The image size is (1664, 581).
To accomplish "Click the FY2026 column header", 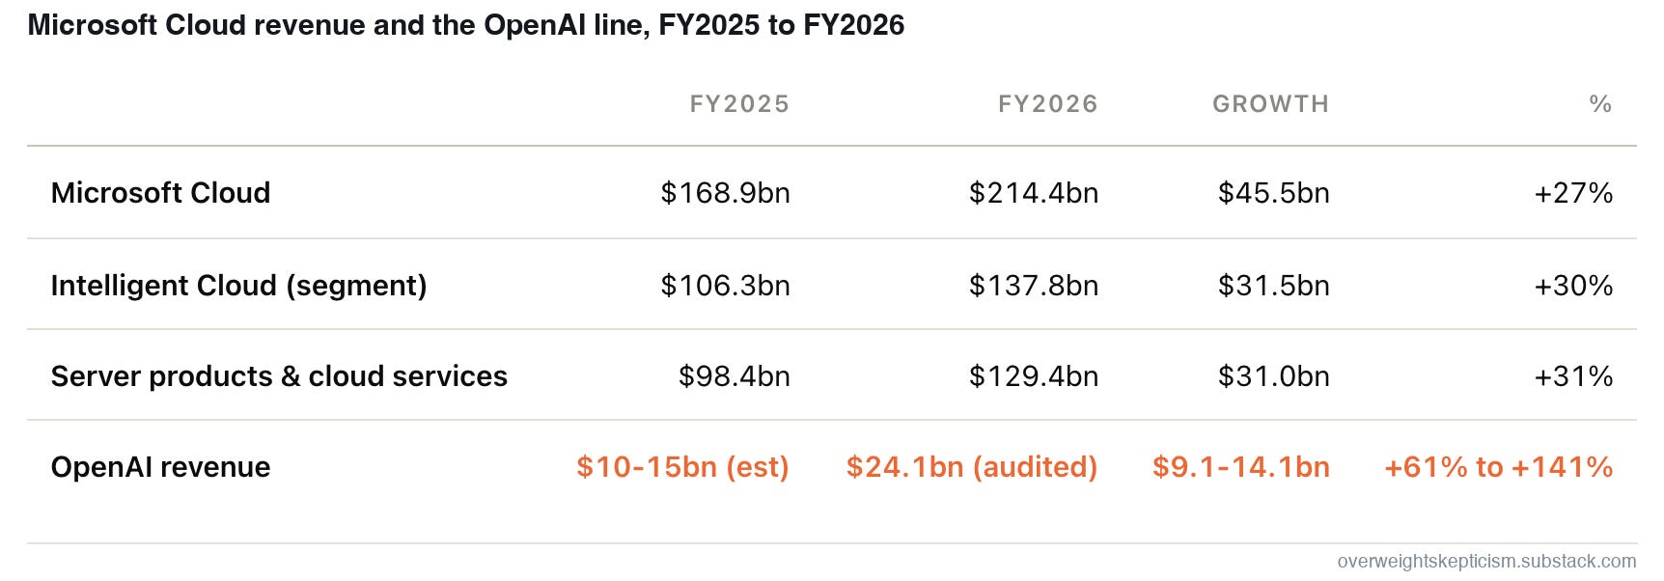I will 1048,104.
